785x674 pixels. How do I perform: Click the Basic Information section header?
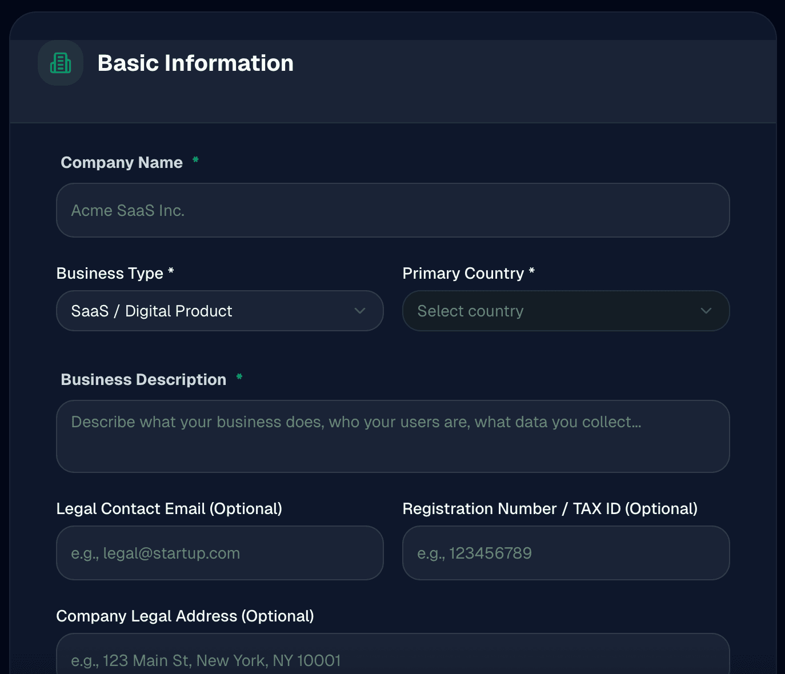pyautogui.click(x=195, y=63)
